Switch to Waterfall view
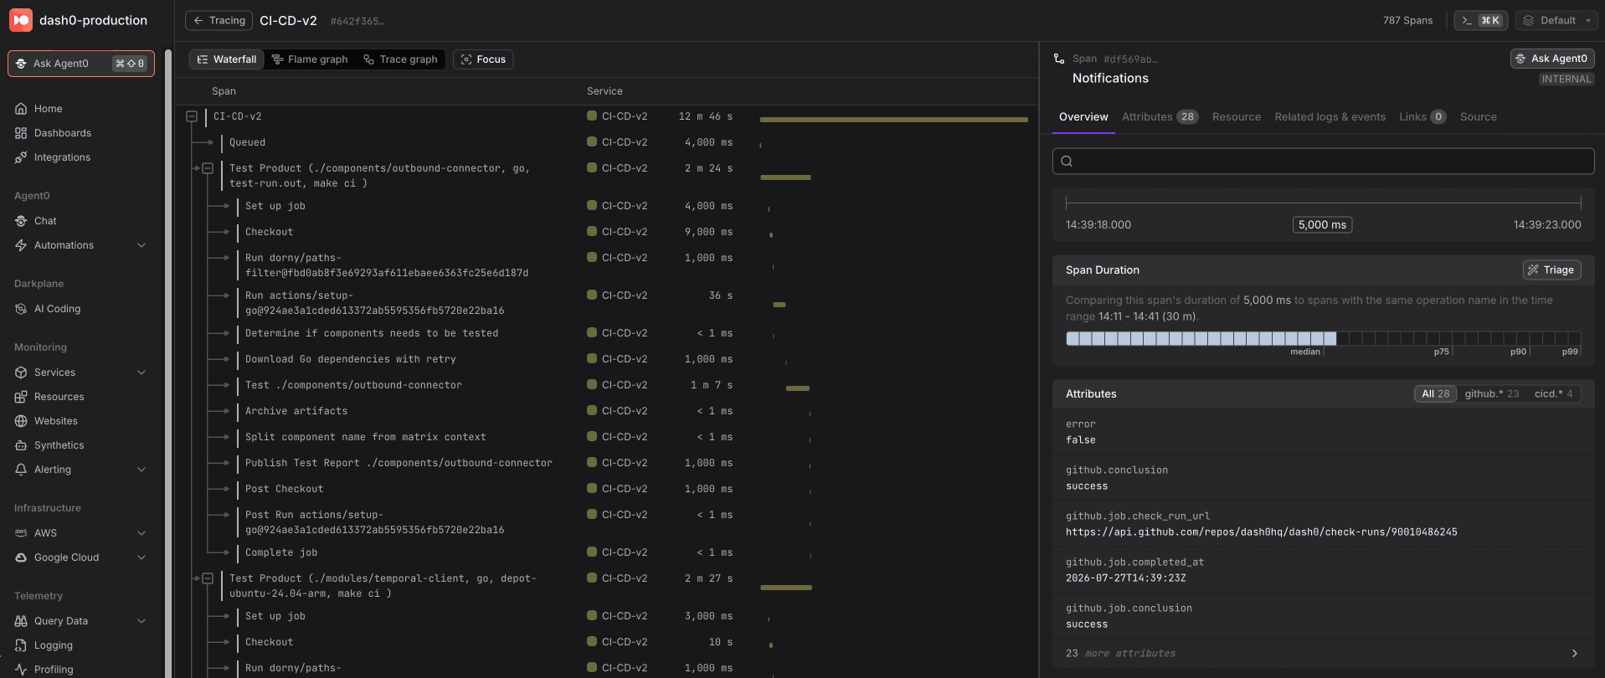Screen dimensions: 1605x678 coord(227,59)
